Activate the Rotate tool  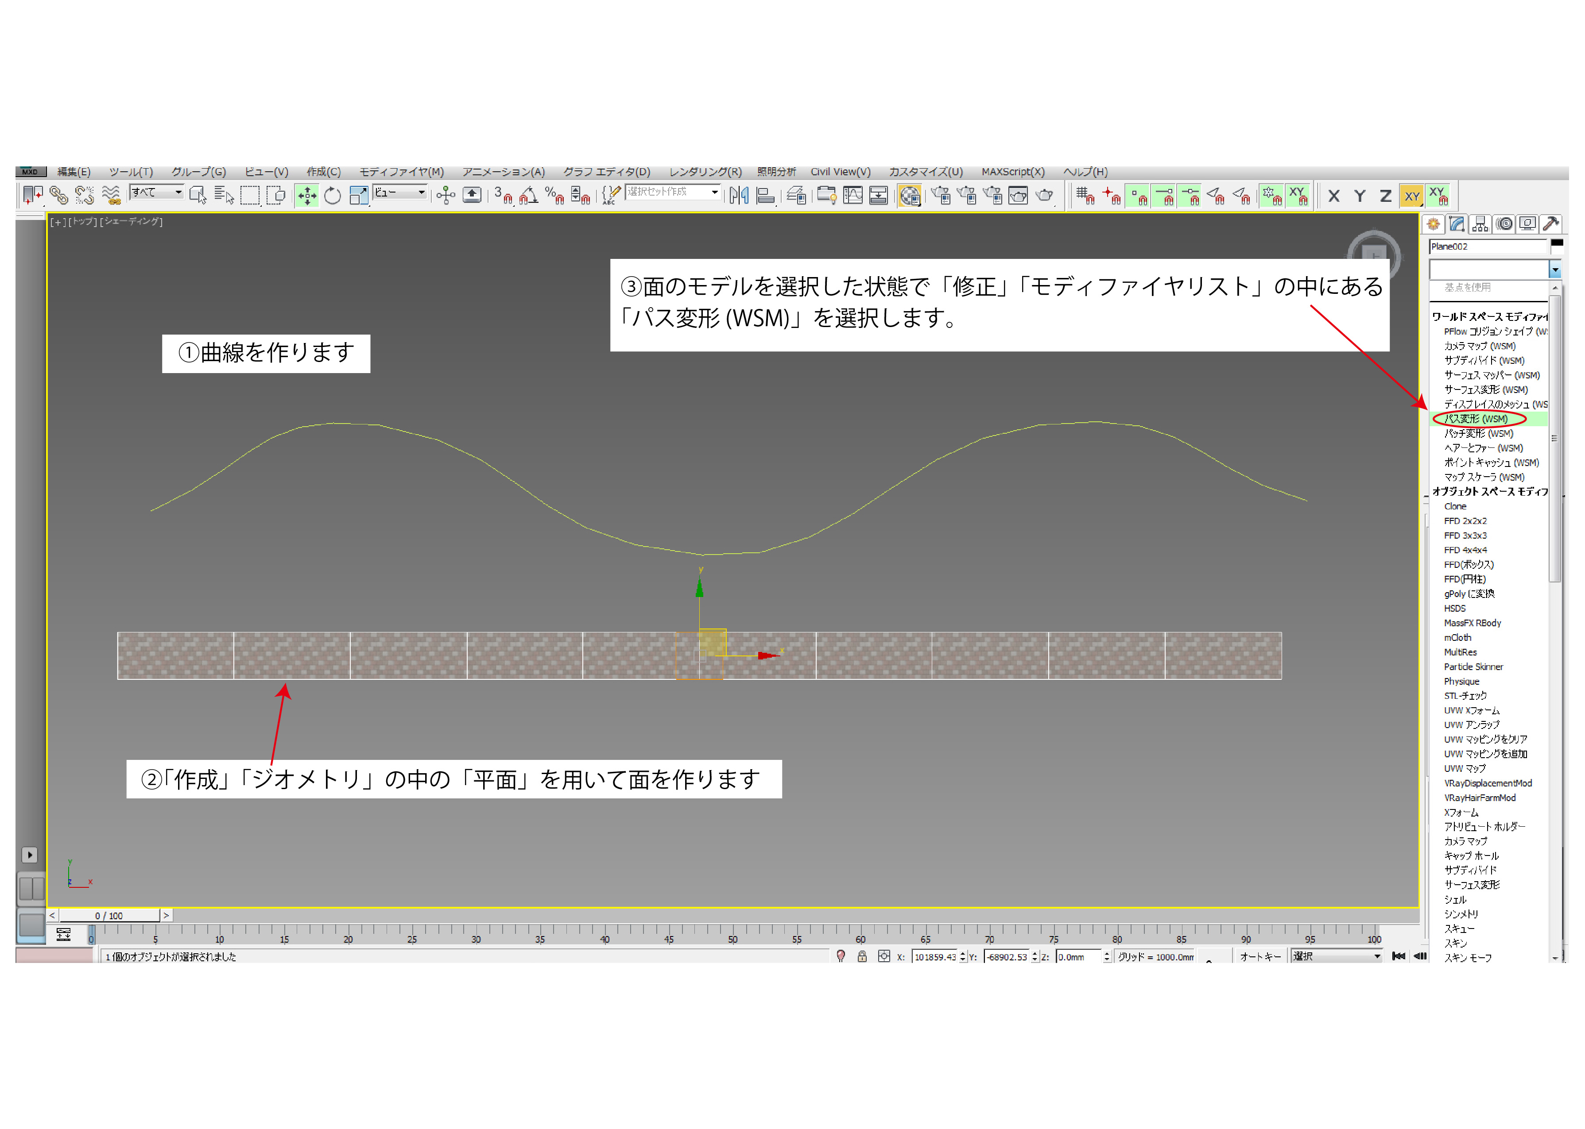[333, 196]
